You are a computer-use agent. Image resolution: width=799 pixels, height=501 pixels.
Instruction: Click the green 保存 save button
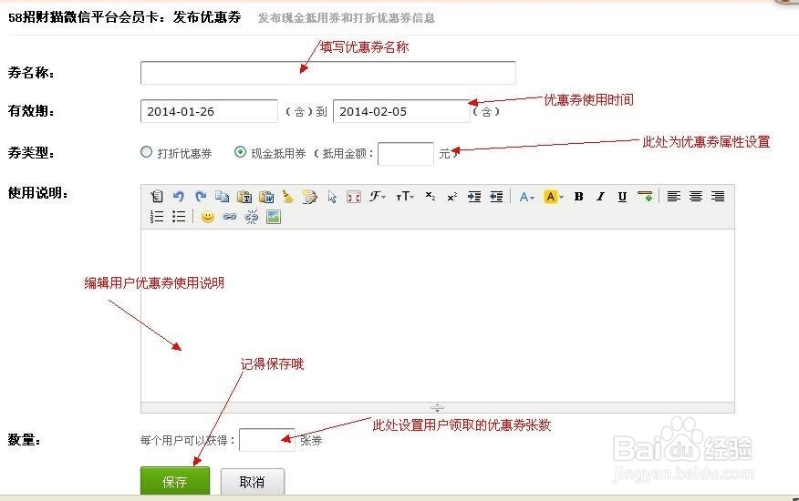tap(175, 481)
